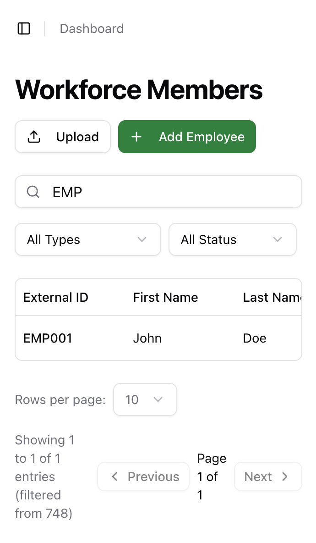Focus the search field containing EMP
The width and height of the screenshot is (316, 543).
[169, 192]
